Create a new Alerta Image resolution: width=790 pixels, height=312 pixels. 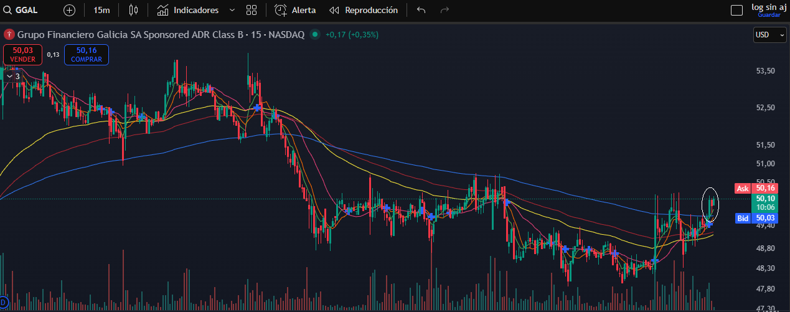(x=296, y=11)
